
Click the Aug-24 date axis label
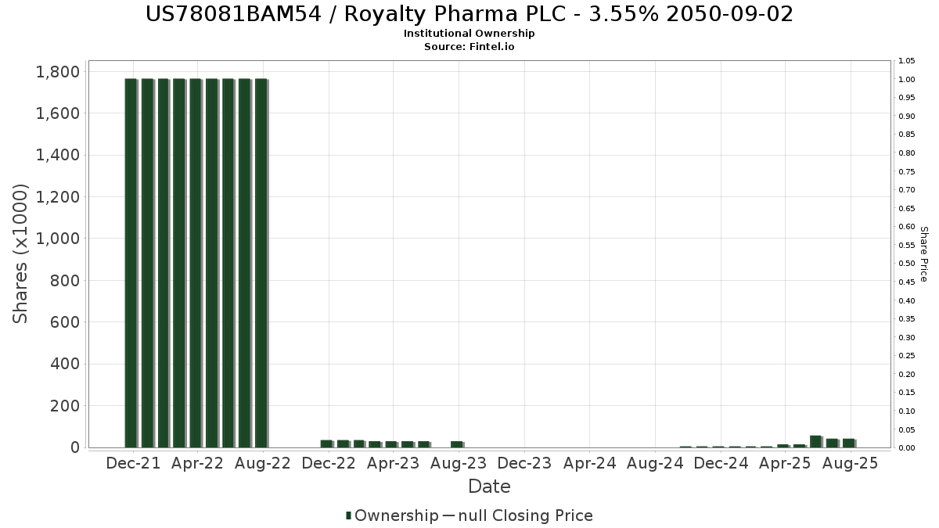pyautogui.click(x=655, y=463)
